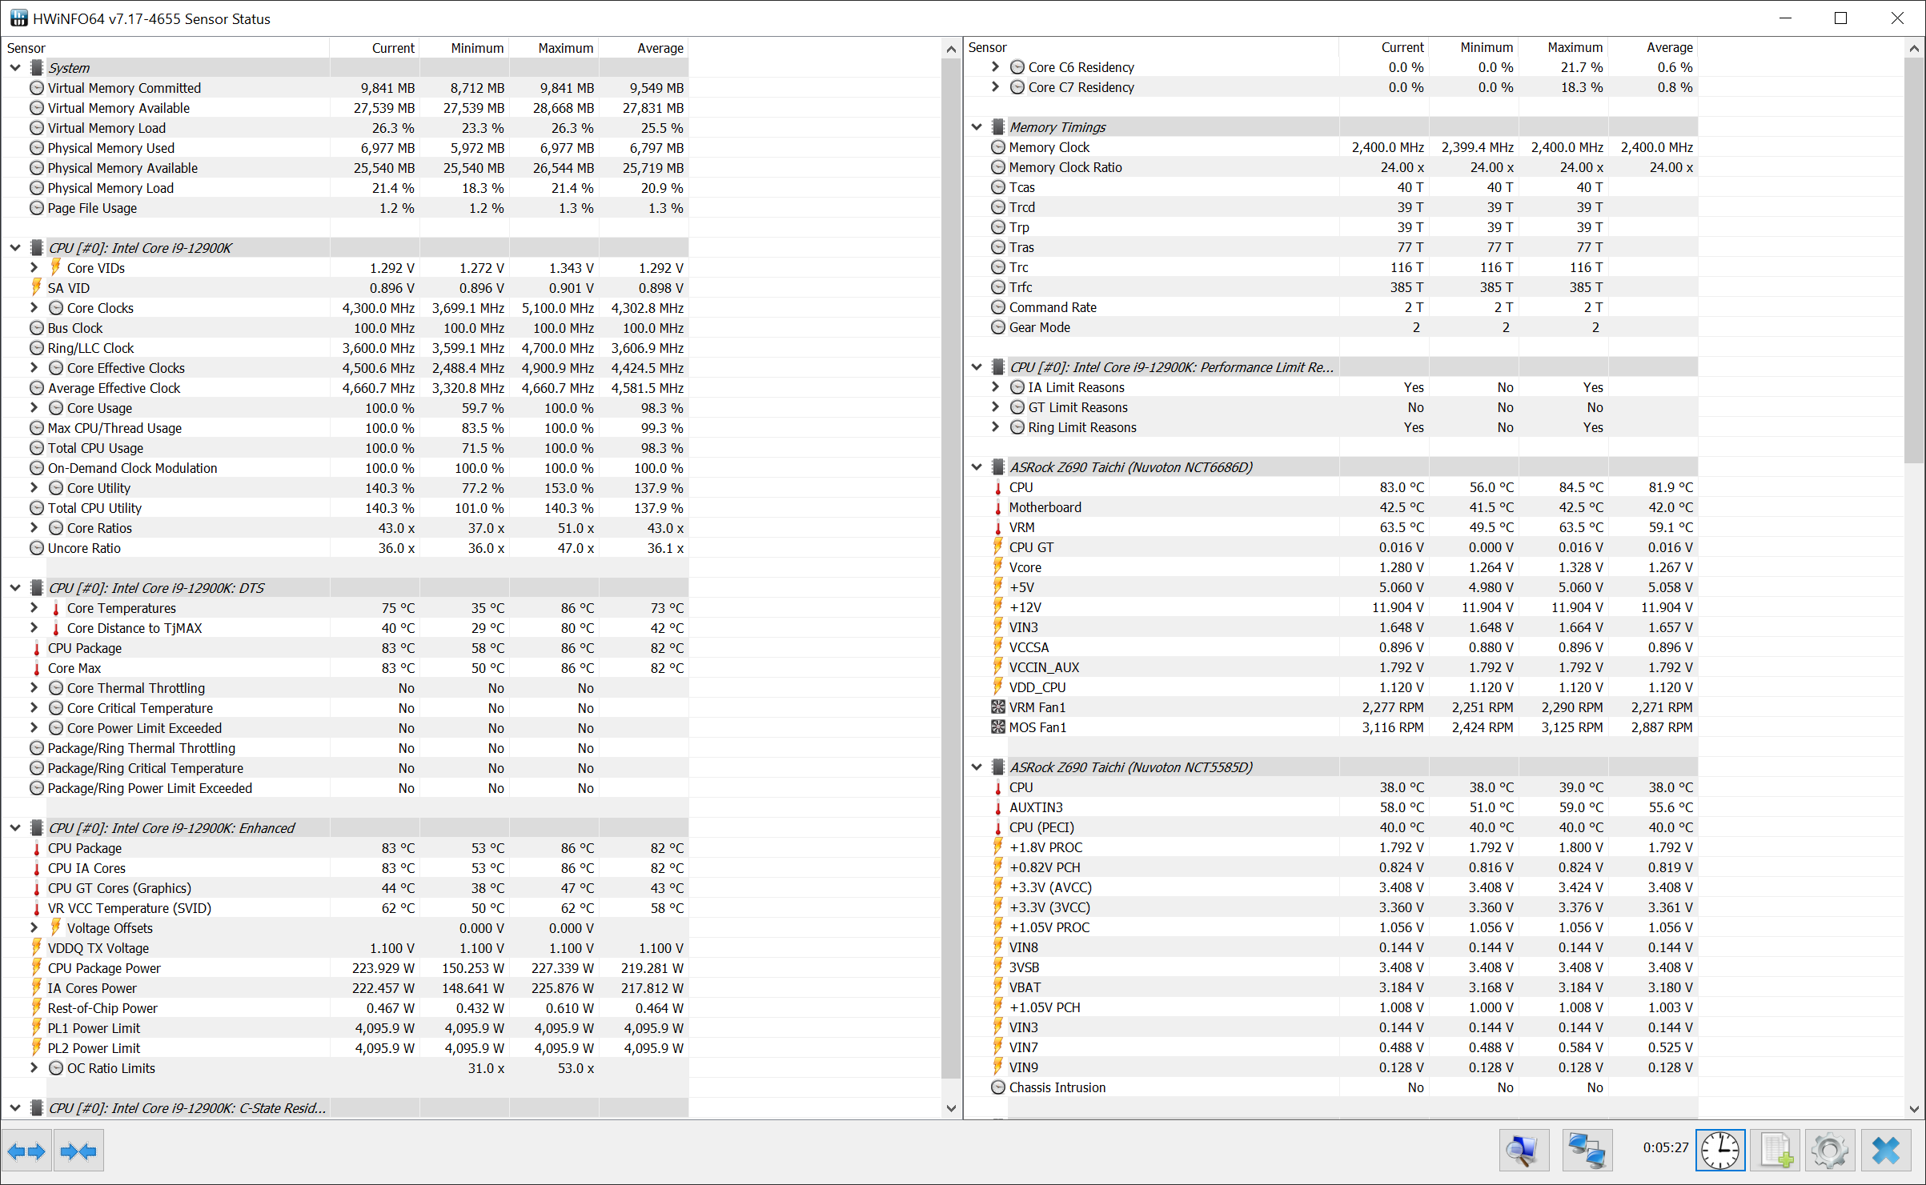This screenshot has width=1926, height=1185.
Task: Open sensor settings gear icon
Action: 1830,1151
